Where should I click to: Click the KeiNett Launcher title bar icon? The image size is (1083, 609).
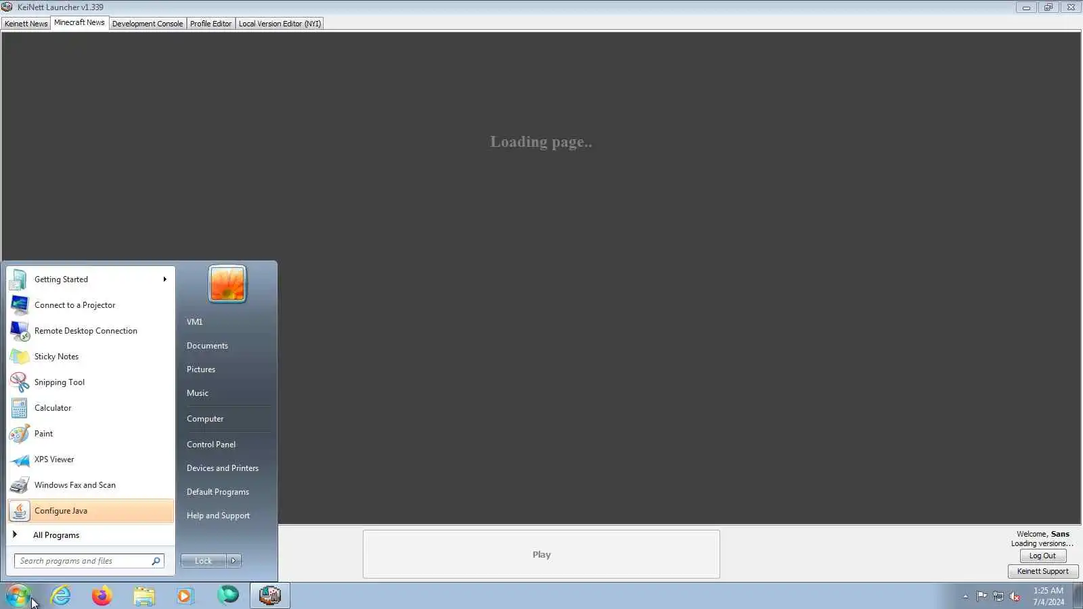7,7
